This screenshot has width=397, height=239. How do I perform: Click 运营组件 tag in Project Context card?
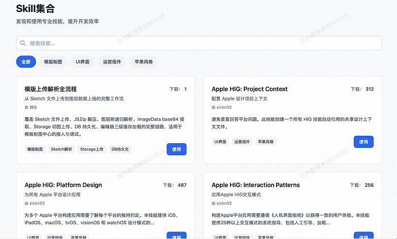point(242,142)
